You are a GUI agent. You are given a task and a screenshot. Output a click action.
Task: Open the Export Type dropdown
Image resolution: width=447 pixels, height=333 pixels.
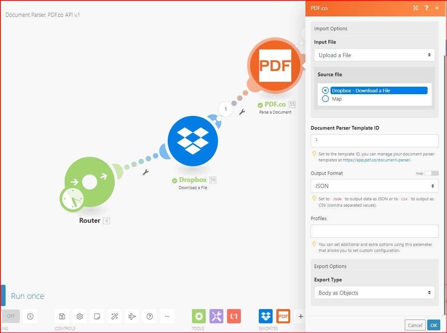coord(374,293)
